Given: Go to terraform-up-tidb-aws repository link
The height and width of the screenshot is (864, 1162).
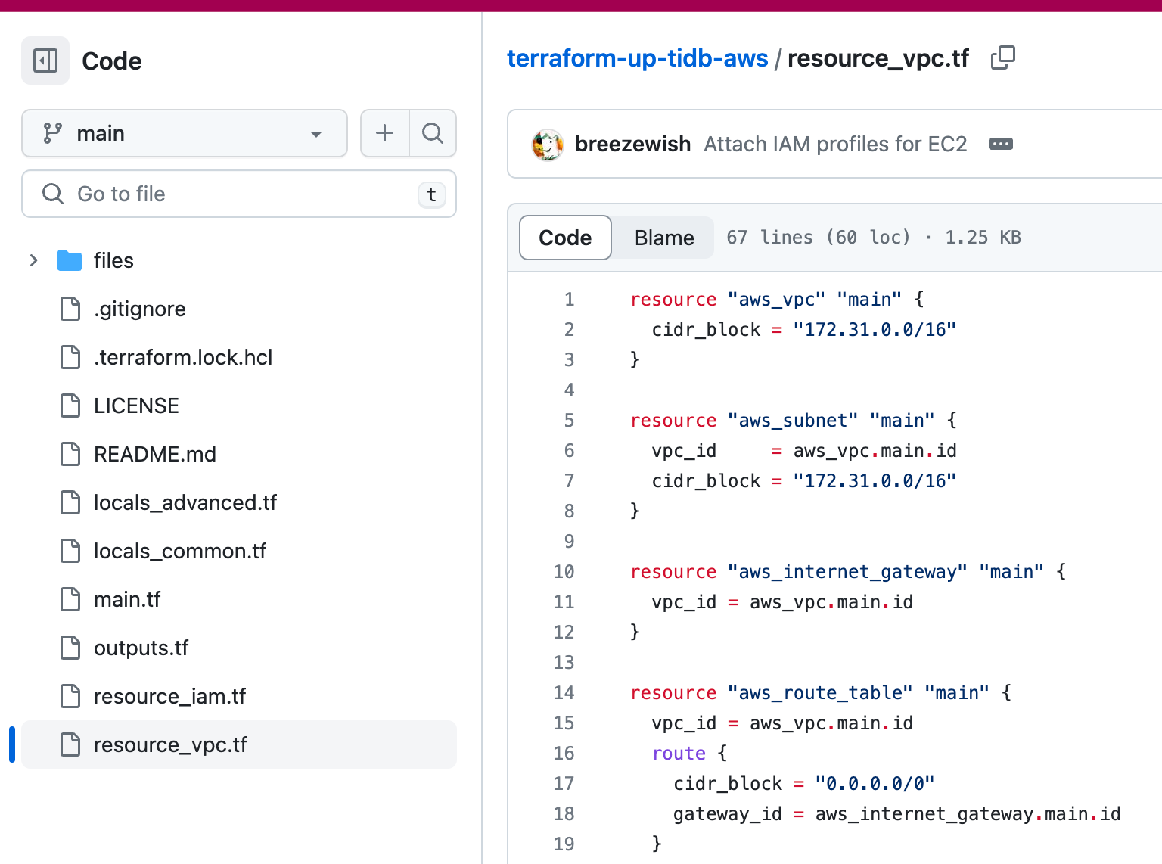Looking at the screenshot, I should [637, 58].
